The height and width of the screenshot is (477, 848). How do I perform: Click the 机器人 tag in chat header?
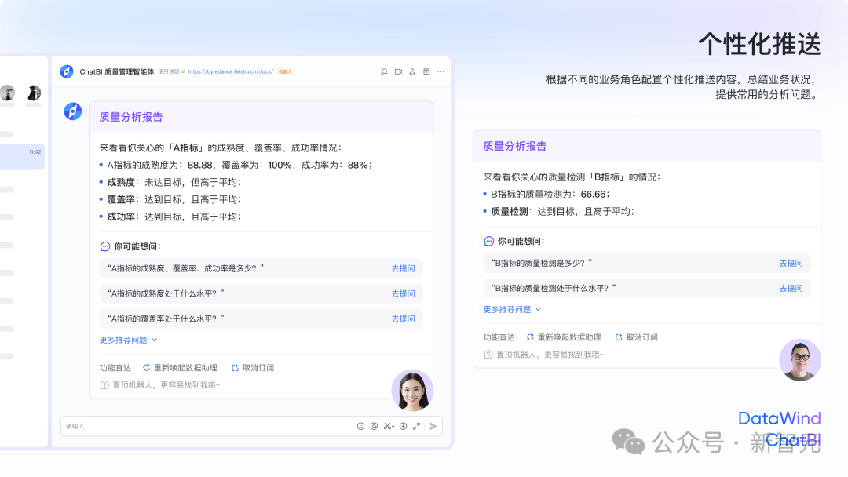[285, 71]
